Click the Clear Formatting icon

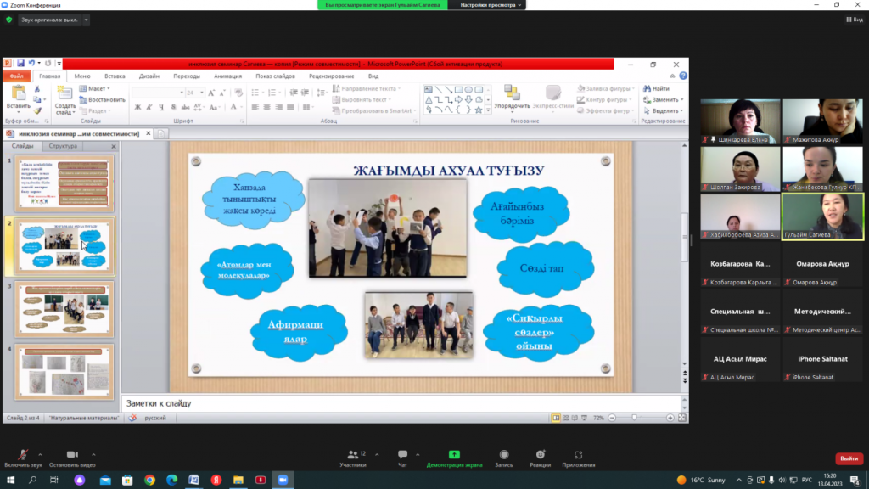(238, 93)
